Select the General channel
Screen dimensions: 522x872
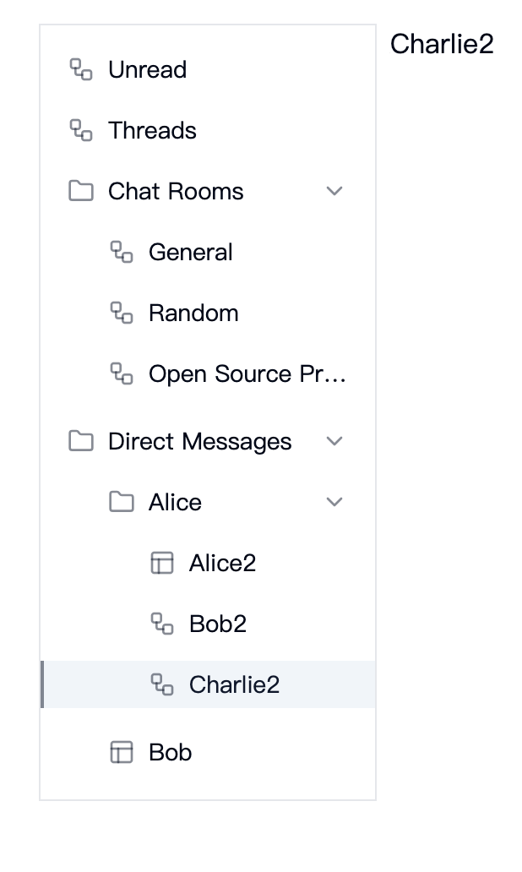point(191,253)
